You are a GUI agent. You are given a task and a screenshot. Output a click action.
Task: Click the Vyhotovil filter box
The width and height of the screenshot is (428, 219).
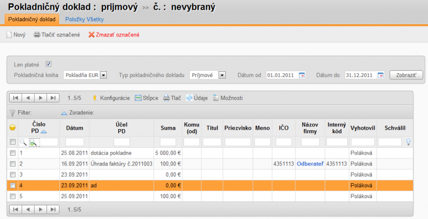pos(363,142)
